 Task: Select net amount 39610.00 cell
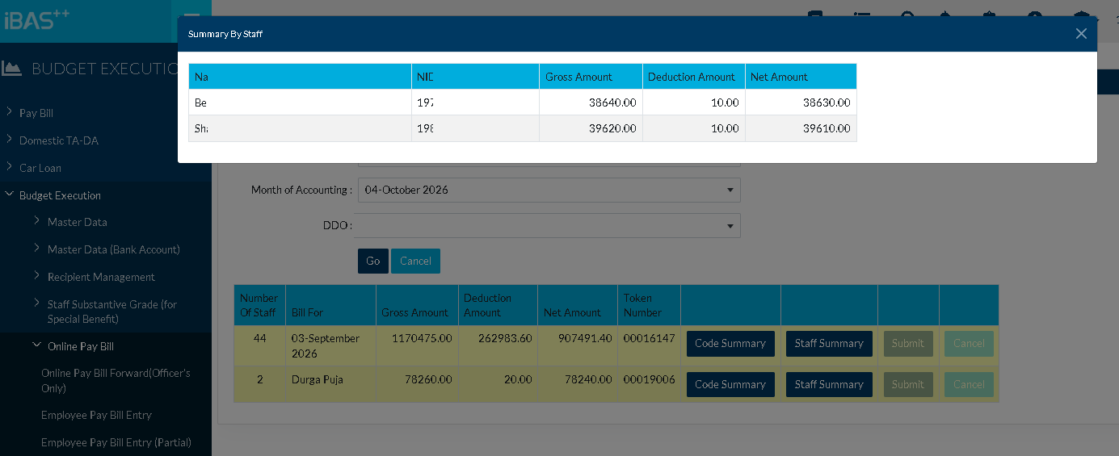coord(801,128)
